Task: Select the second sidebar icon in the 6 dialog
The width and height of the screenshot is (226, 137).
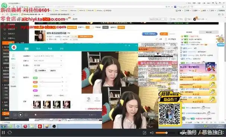Action: pos(13,66)
